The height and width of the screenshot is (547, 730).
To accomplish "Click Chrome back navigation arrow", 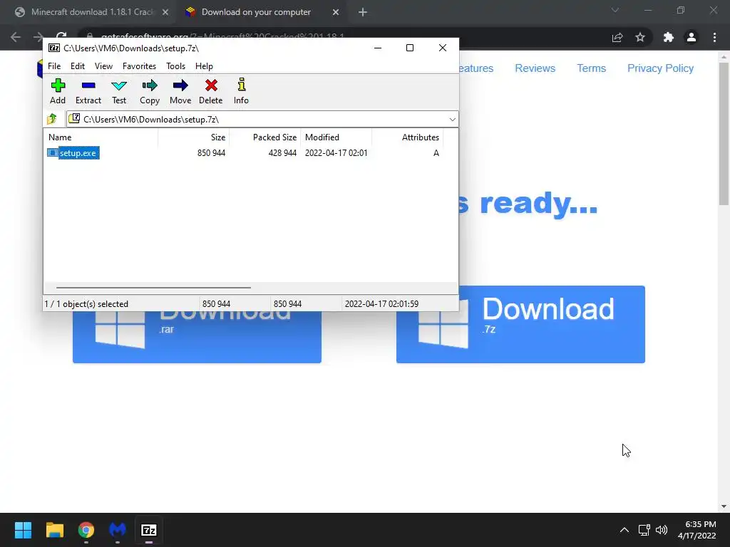I will point(16,37).
